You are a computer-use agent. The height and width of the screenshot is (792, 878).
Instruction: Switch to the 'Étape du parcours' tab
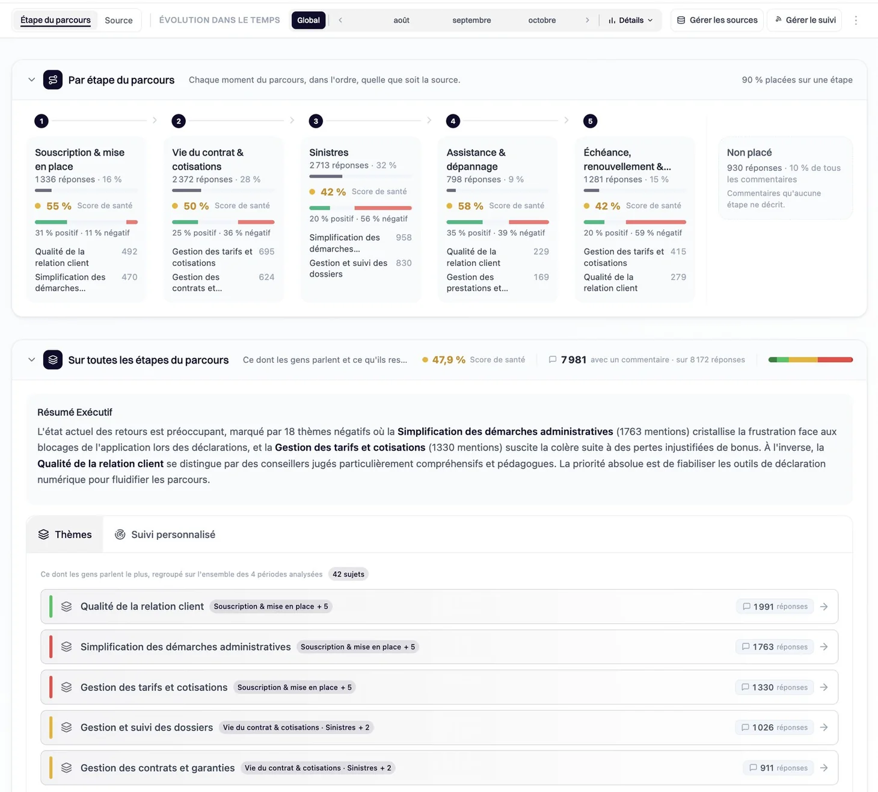(x=55, y=20)
